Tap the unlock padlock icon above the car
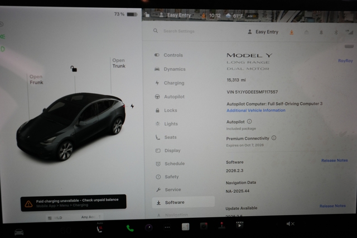357x238 pixels. [74, 69]
